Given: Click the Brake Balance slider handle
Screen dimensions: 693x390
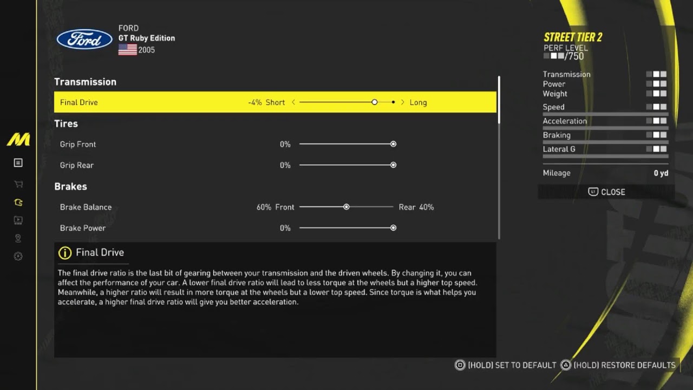Looking at the screenshot, I should pyautogui.click(x=346, y=207).
